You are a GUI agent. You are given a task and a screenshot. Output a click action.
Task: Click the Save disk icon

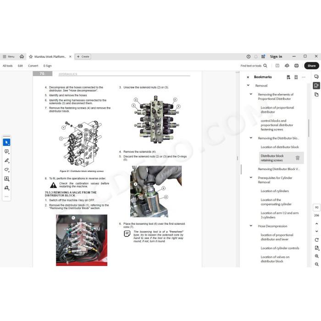pyautogui.click(x=277, y=66)
